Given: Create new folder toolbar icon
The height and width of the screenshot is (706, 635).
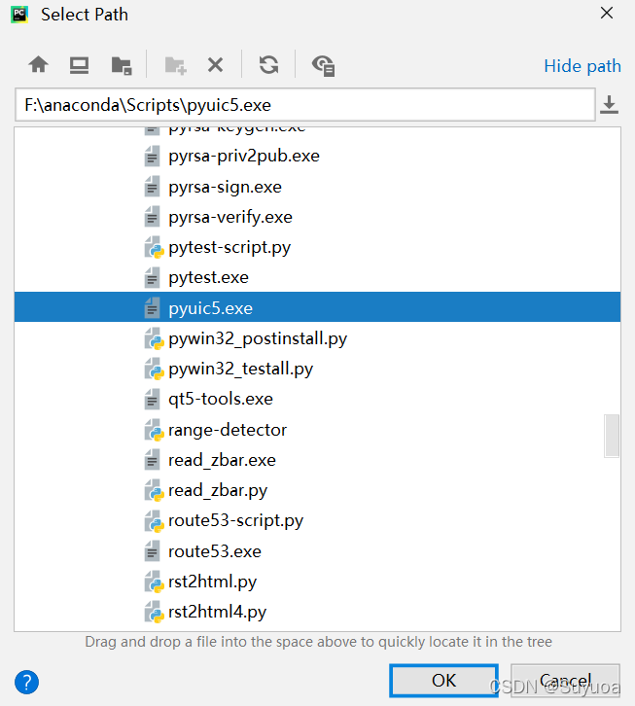Looking at the screenshot, I should (176, 66).
